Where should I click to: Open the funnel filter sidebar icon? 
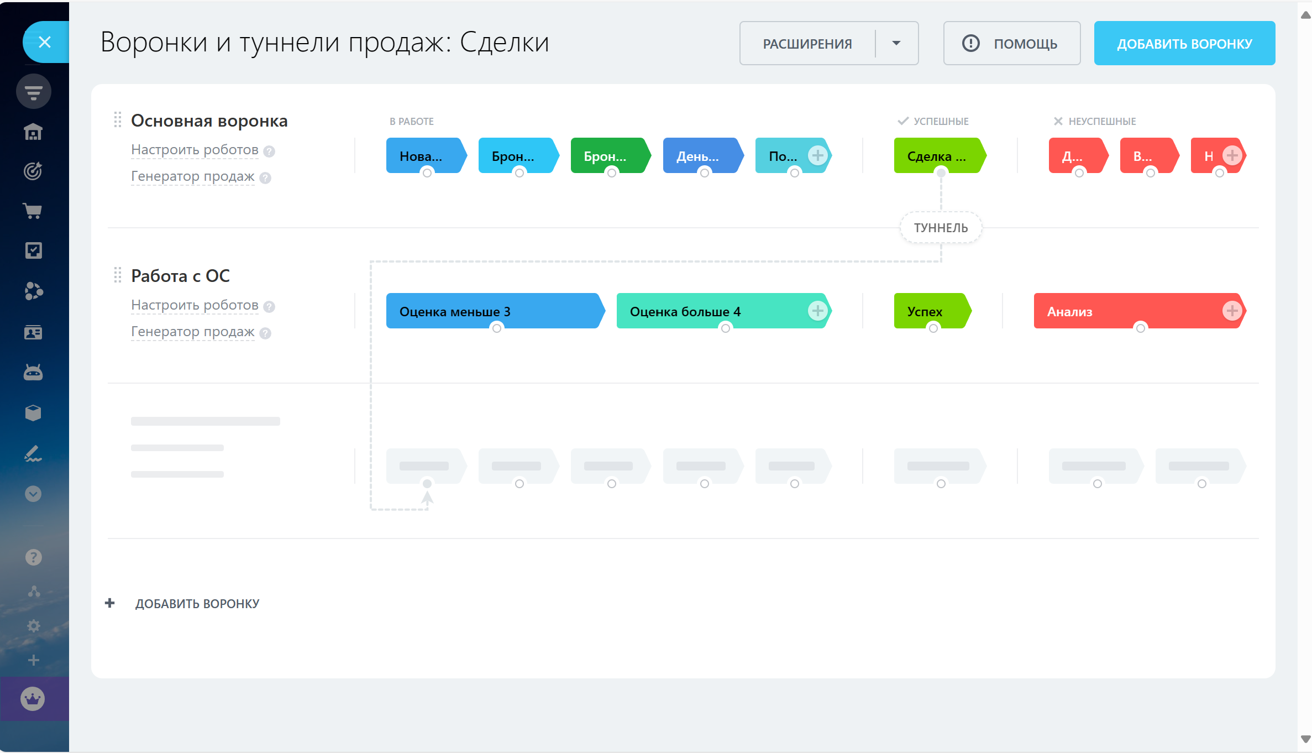click(33, 91)
